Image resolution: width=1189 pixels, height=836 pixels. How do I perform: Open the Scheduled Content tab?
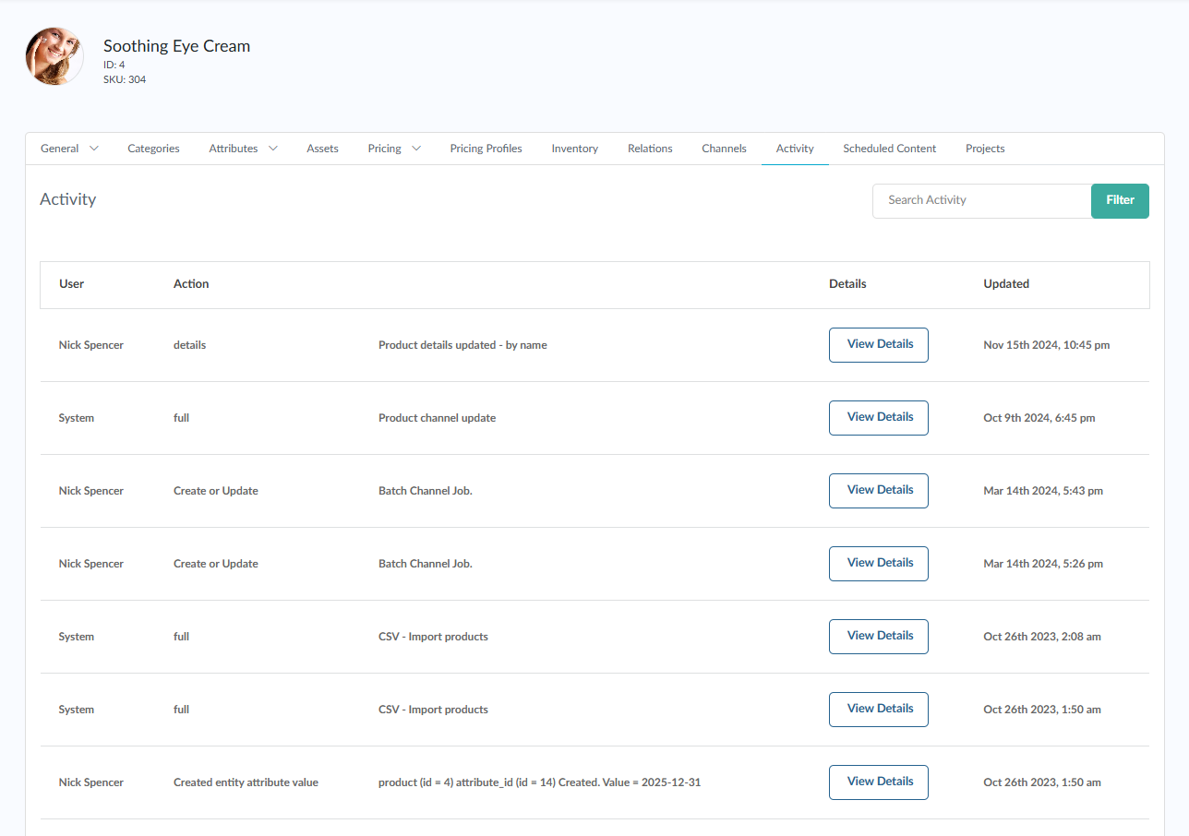pos(889,149)
